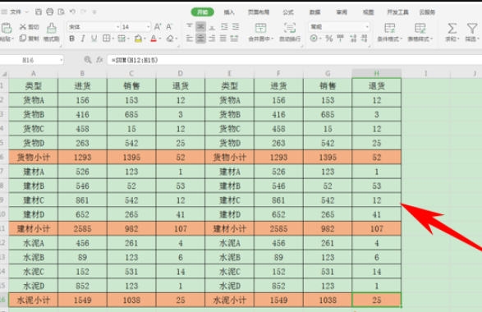Select column H header
The height and width of the screenshot is (312, 482).
tap(377, 73)
